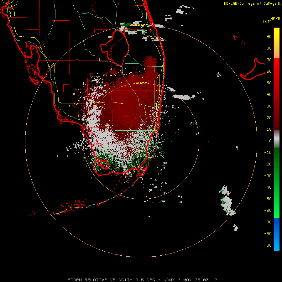Click the 50 NMI range ring label
282x282 pixels.
(141, 83)
